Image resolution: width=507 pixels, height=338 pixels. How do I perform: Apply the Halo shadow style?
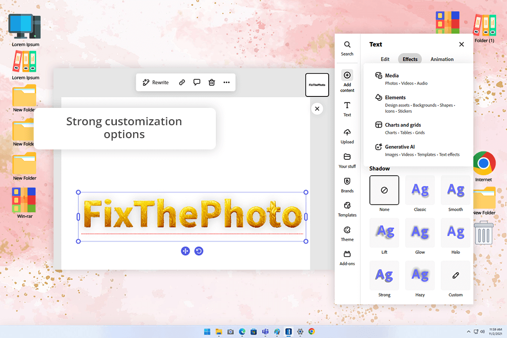point(456,233)
